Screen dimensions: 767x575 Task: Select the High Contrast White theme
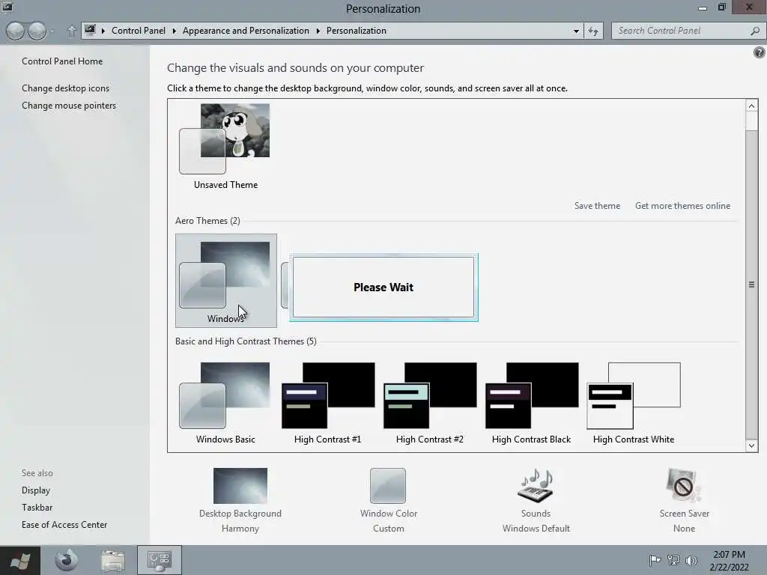click(x=634, y=403)
